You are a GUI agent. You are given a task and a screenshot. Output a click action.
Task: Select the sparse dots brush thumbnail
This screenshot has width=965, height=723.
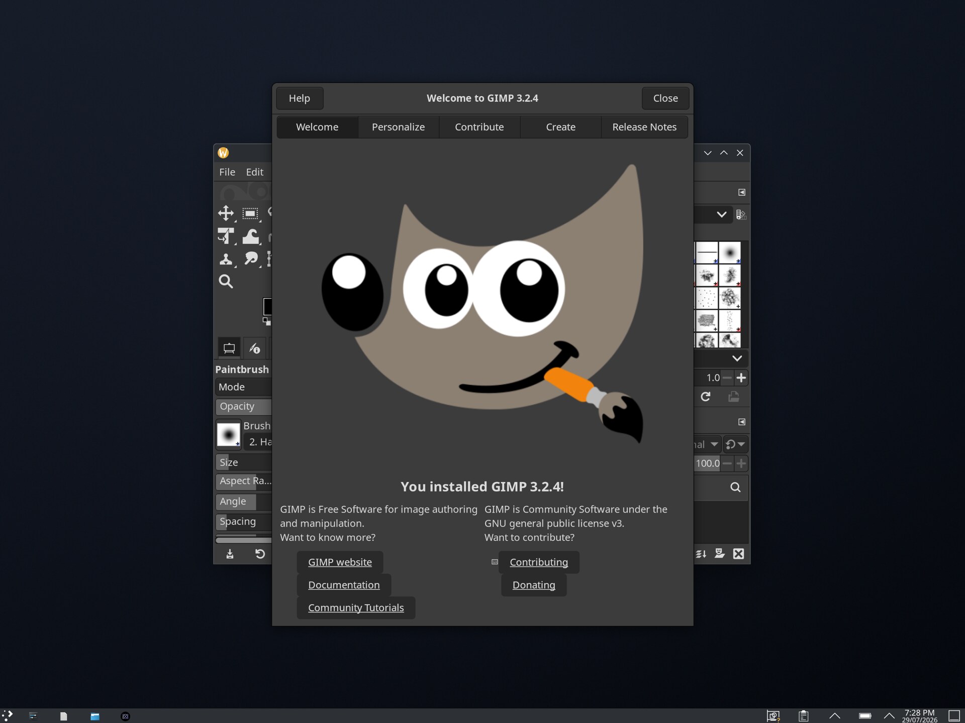click(707, 298)
